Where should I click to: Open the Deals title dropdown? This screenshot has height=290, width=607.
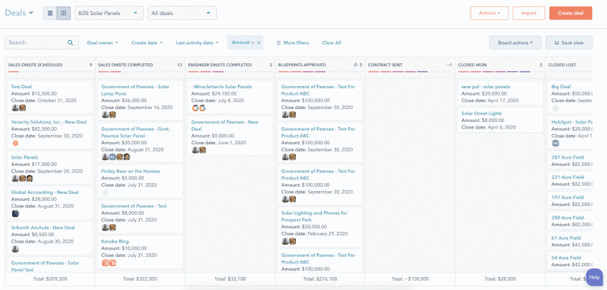click(x=19, y=13)
